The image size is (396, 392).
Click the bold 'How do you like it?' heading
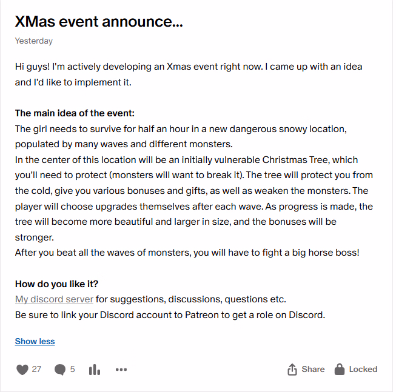56,284
